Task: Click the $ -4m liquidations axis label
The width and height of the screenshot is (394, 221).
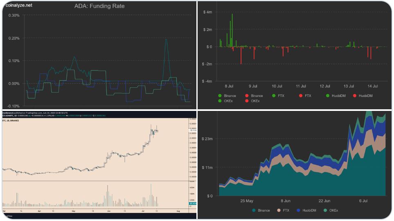Action: tap(207, 81)
